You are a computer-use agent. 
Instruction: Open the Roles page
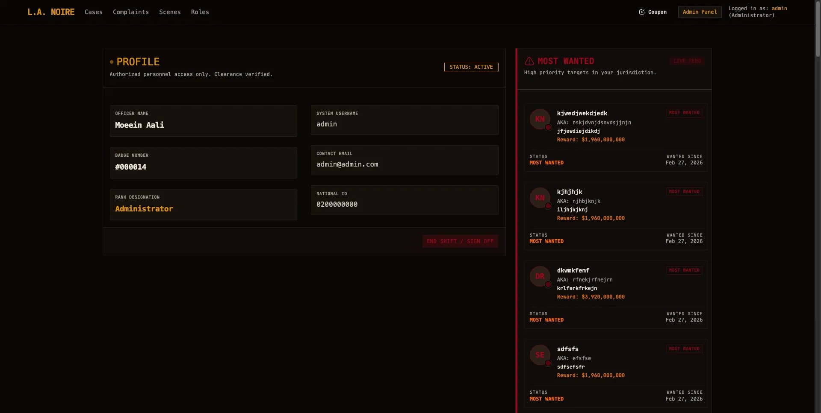point(200,12)
